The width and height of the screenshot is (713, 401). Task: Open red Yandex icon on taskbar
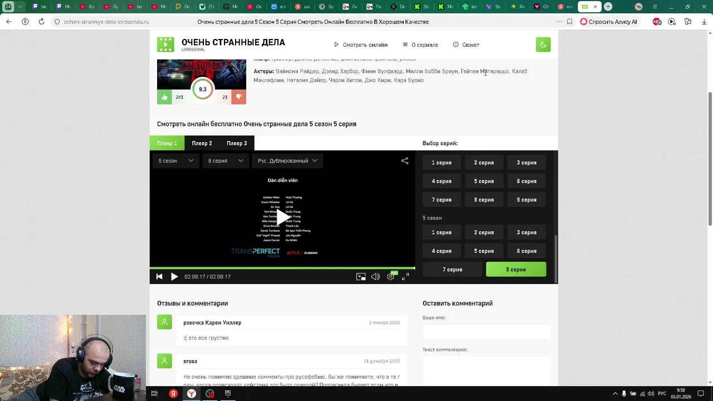(173, 393)
